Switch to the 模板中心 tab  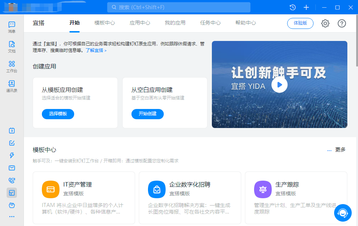[105, 23]
